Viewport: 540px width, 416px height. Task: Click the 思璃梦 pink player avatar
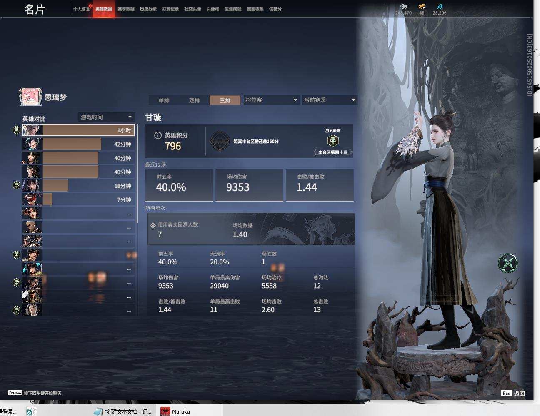(x=30, y=97)
